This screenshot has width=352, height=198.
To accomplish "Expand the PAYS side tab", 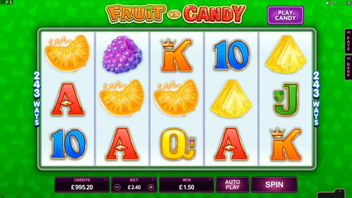I will [x=348, y=42].
